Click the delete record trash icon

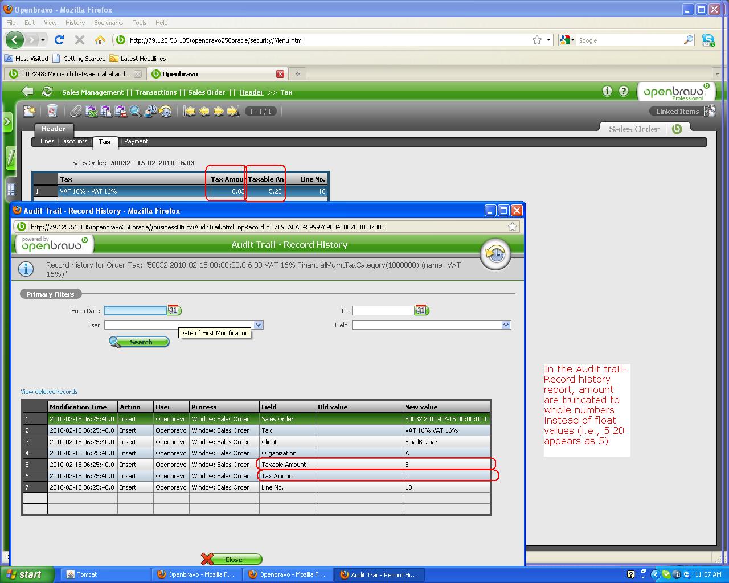(x=52, y=111)
